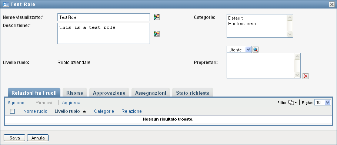
Task: Click the Test Role title bar icon
Action: tap(6, 4)
